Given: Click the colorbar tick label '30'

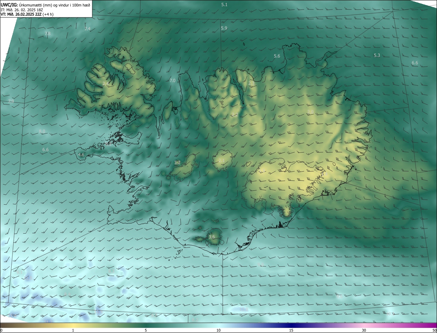Looking at the screenshot, I should coord(364,330).
